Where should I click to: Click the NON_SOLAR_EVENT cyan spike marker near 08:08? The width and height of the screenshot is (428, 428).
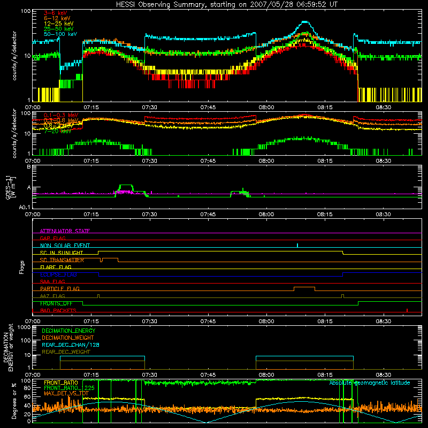coord(297,245)
